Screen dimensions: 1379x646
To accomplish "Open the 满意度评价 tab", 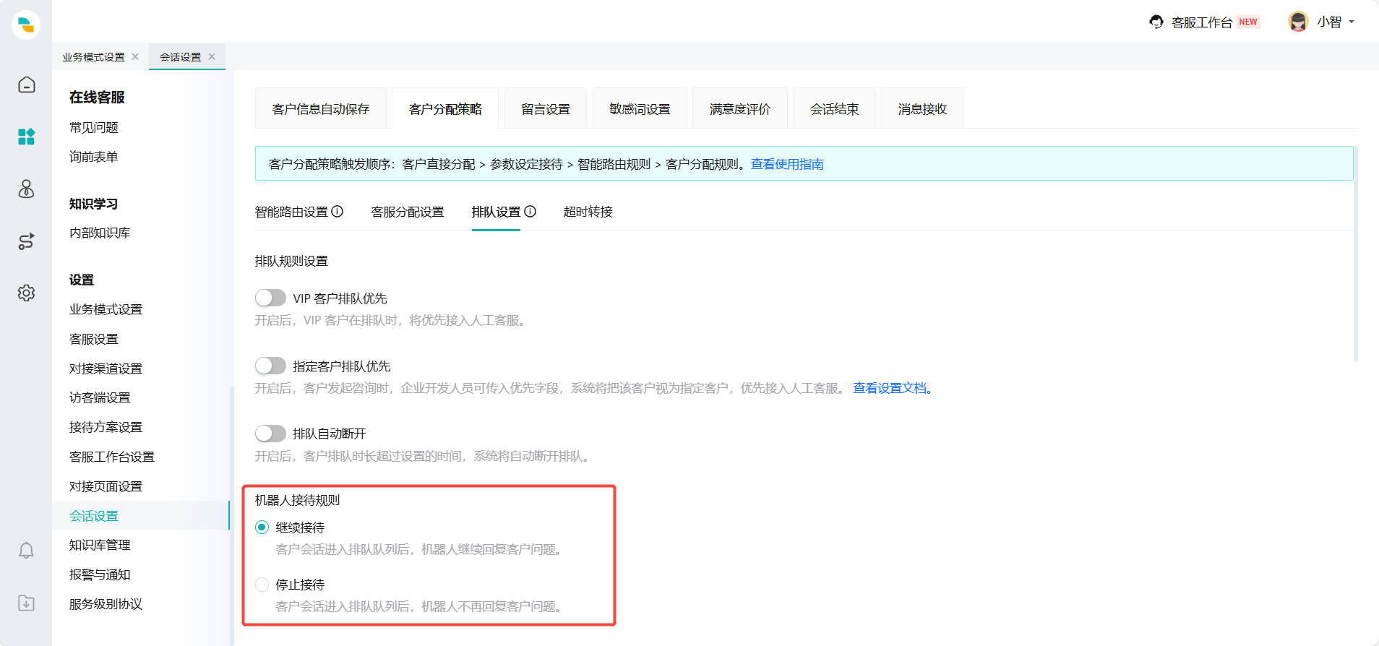I will (740, 108).
